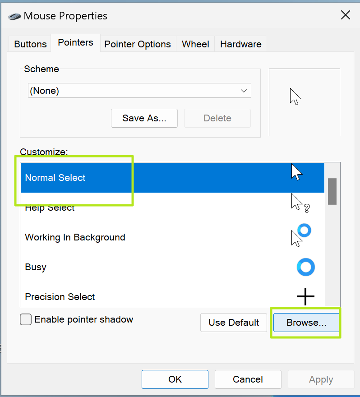
Task: Click the Precision Select crosshair cursor icon
Action: [305, 296]
